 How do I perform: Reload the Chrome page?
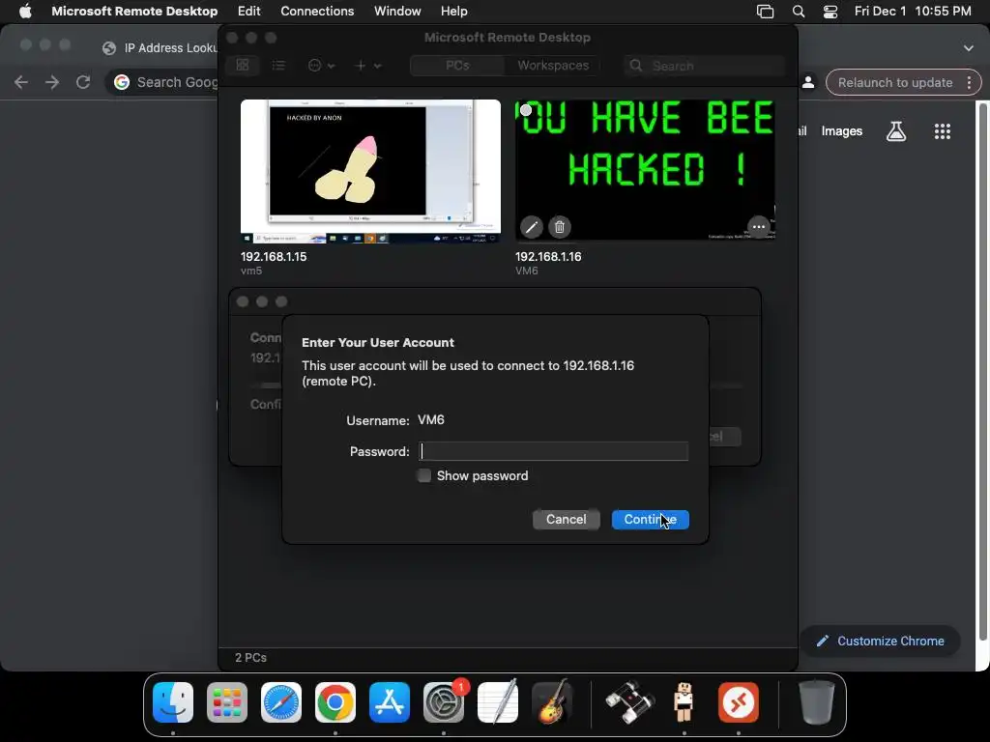point(83,82)
